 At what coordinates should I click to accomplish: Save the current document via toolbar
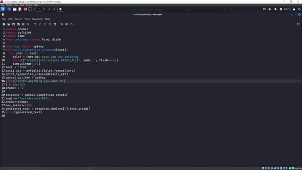coord(14,24)
